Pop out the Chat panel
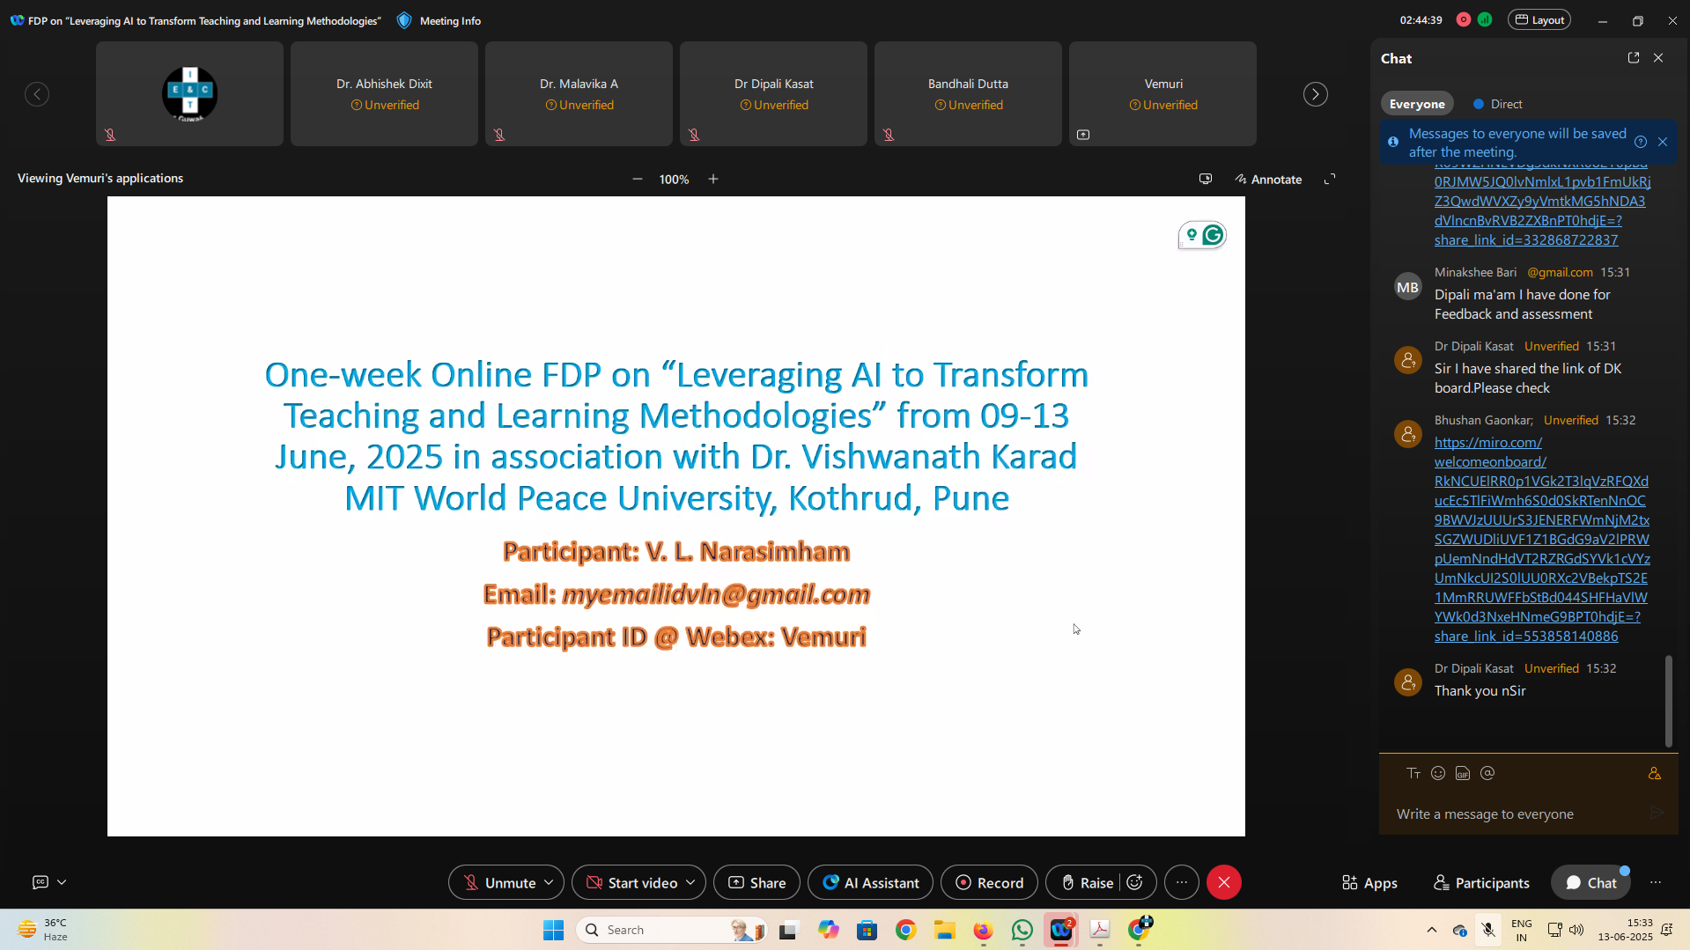The height and width of the screenshot is (950, 1690). [1633, 58]
